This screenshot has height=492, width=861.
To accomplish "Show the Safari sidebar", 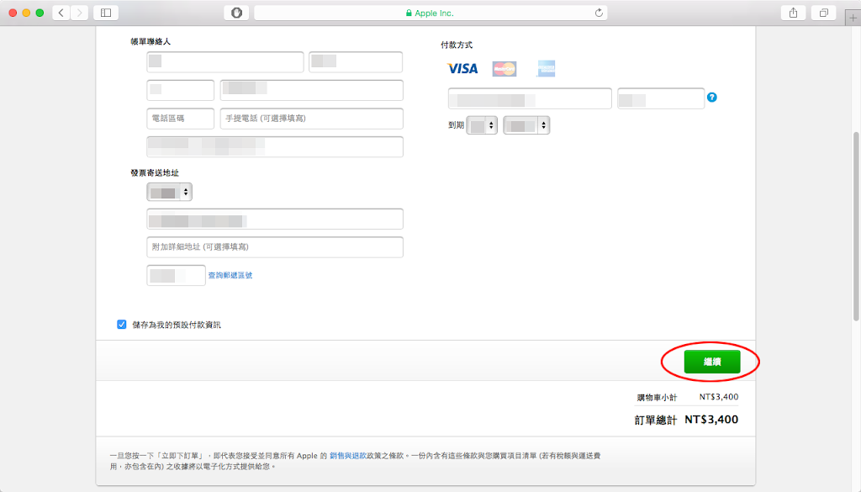I will point(106,13).
